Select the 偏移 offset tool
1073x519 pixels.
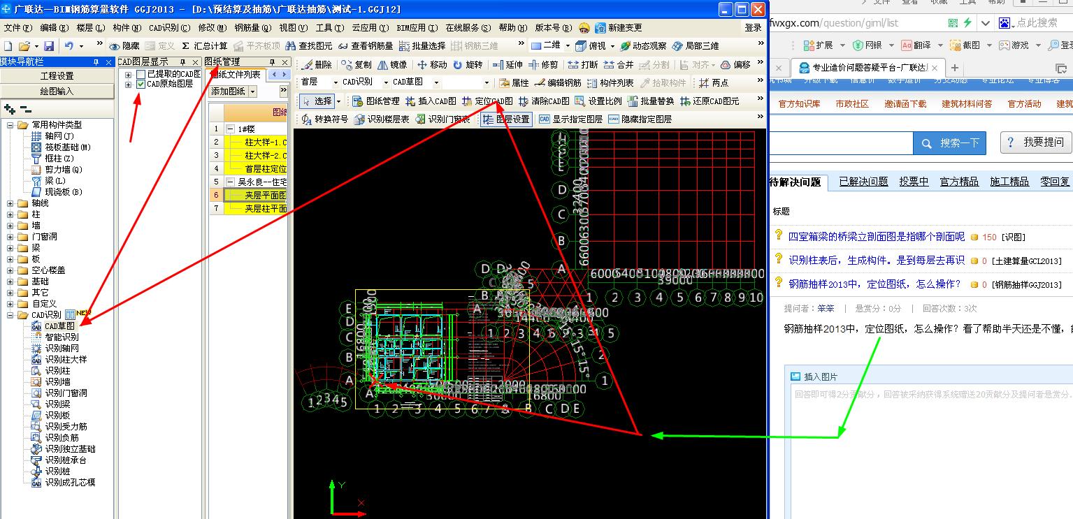click(x=735, y=64)
